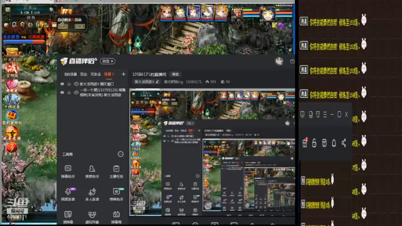Add a new scene with plus button

(123, 74)
